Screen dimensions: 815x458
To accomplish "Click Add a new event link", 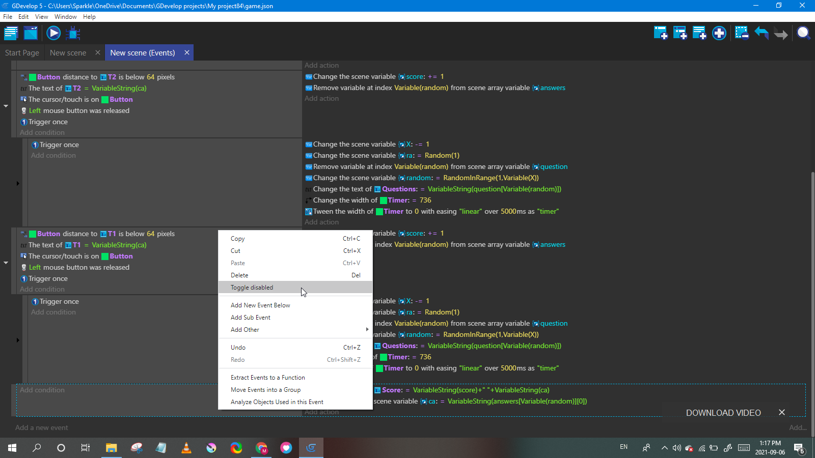I will click(x=41, y=427).
